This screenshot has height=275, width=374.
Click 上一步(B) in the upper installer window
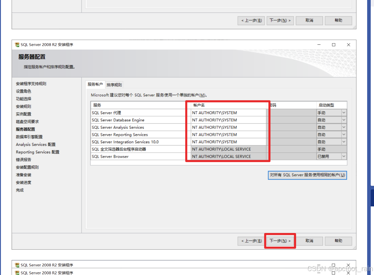(x=251, y=20)
